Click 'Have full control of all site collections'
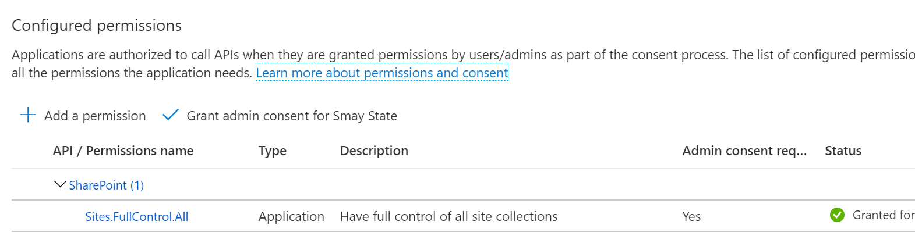 448,216
